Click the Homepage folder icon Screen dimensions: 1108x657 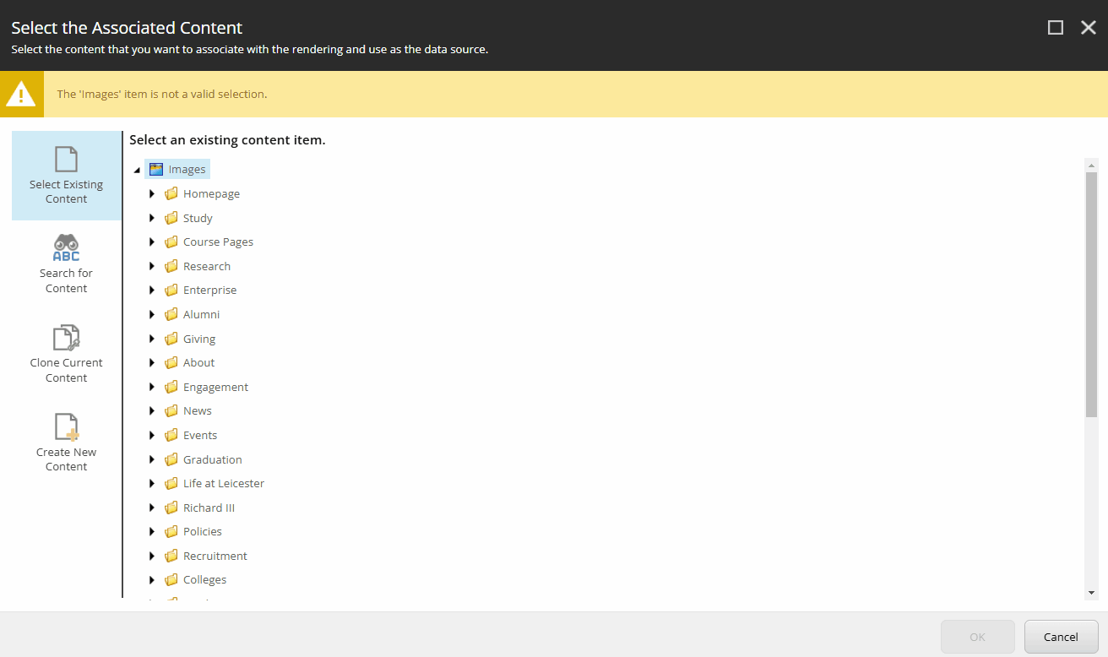point(172,193)
